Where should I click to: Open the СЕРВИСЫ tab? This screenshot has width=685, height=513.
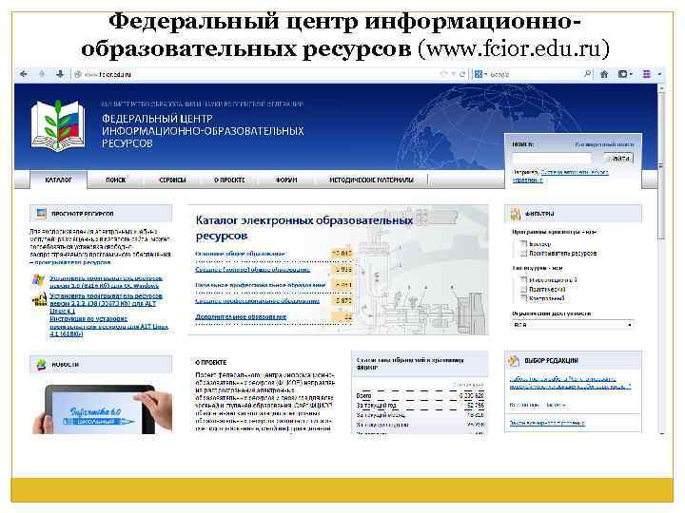click(172, 180)
